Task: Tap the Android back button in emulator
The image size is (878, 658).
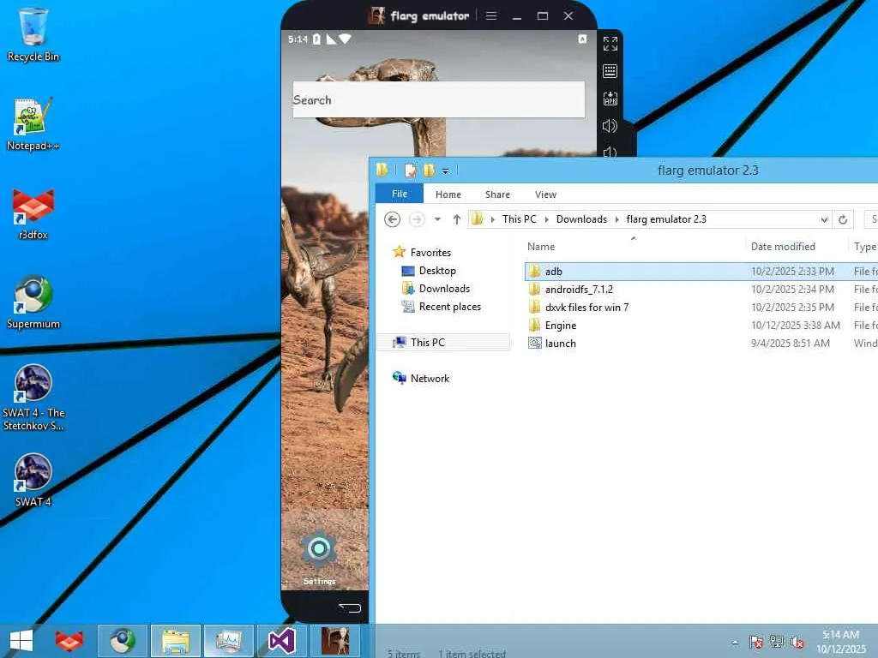Action: (350, 607)
